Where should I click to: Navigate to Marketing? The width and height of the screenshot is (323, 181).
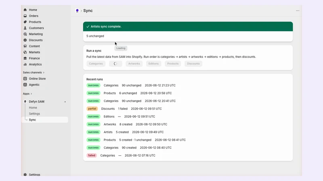pos(36,34)
